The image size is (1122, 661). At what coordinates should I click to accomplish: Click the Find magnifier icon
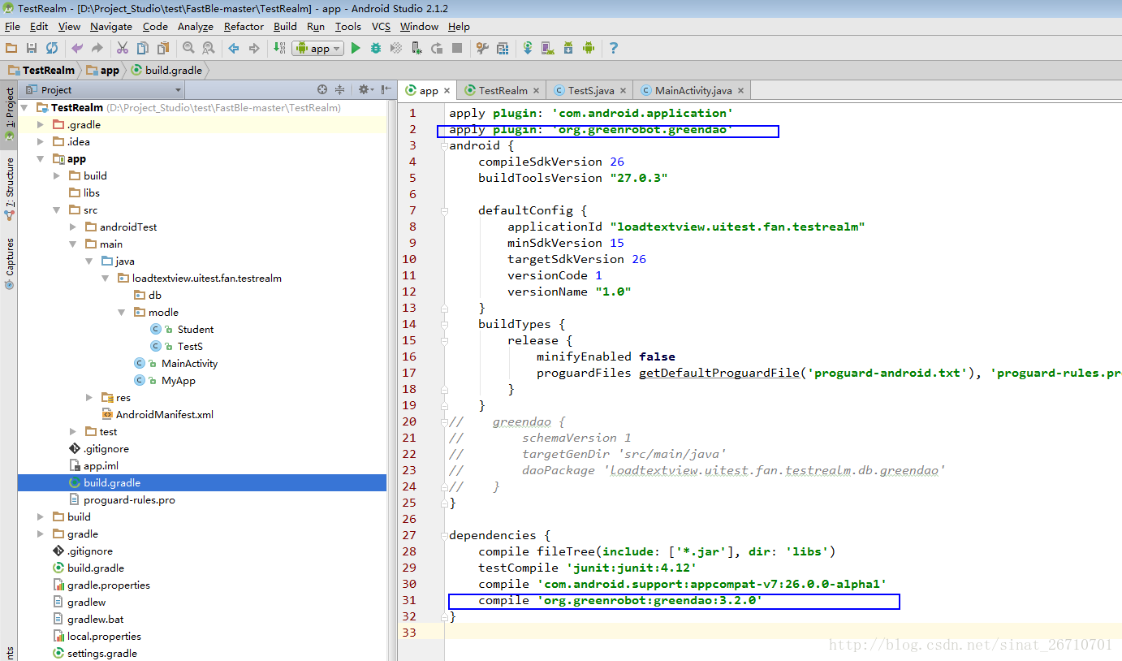point(188,49)
